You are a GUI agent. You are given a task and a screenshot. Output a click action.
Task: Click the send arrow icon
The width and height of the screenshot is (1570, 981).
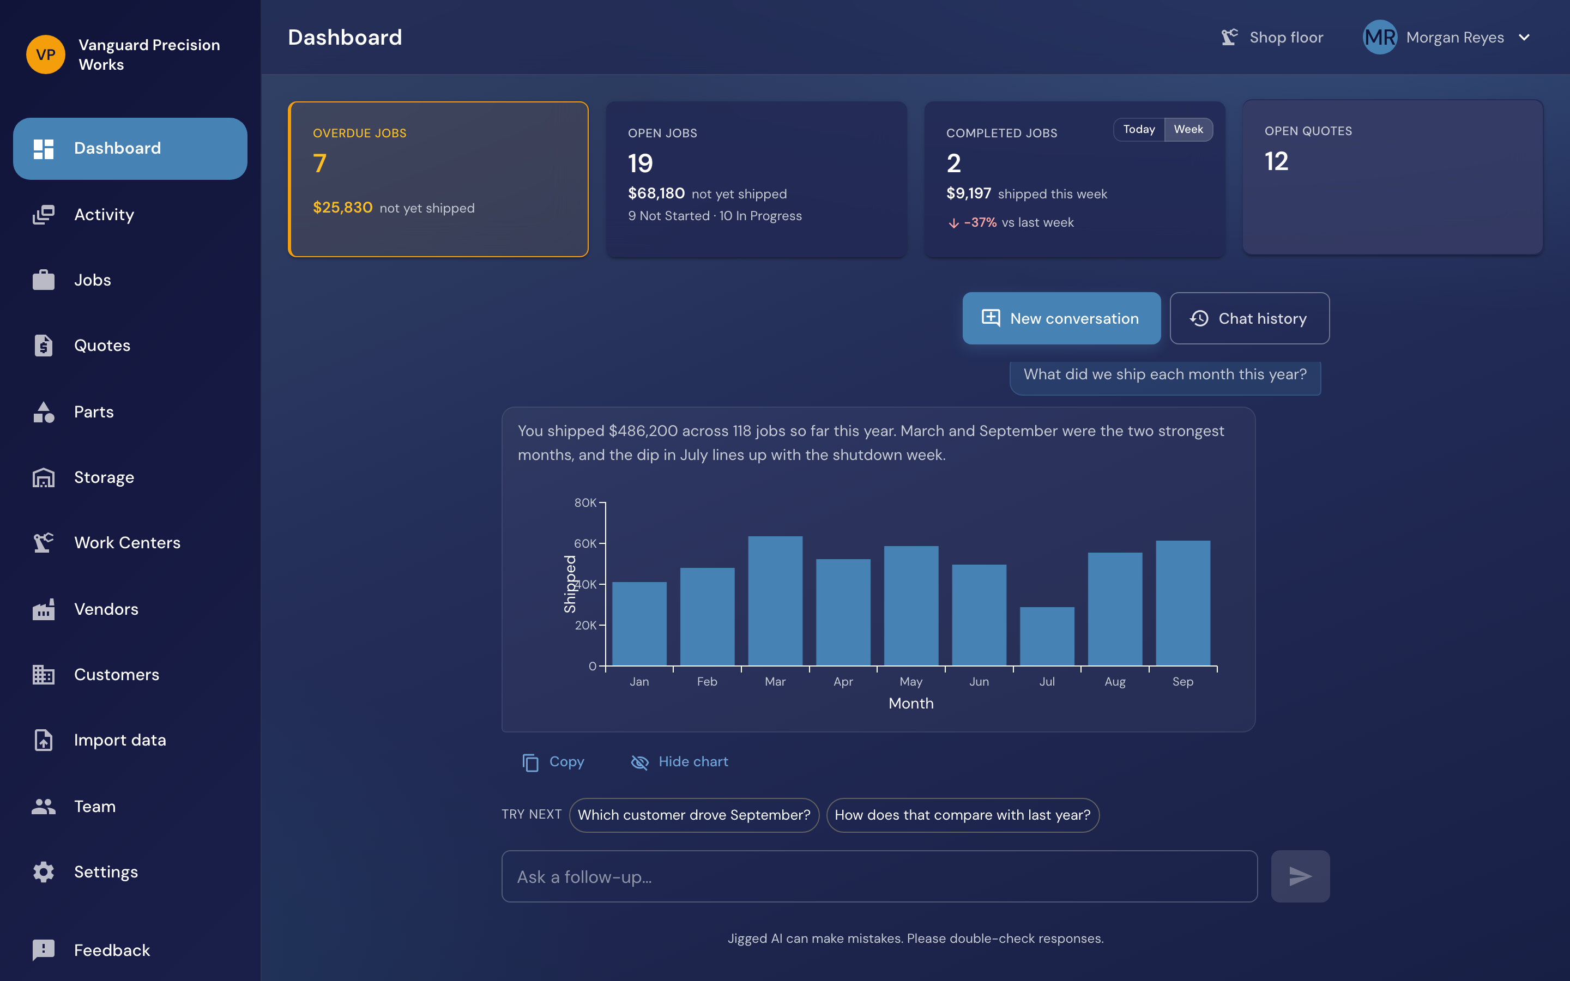[1300, 876]
